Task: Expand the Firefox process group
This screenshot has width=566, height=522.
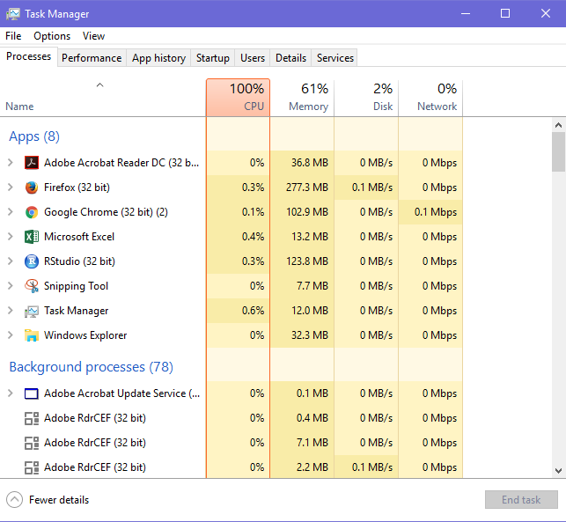Action: pos(11,187)
